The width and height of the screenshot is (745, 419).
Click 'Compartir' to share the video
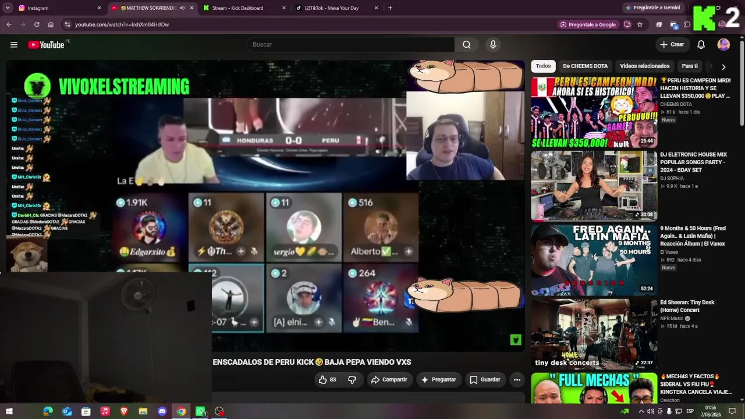[389, 379]
